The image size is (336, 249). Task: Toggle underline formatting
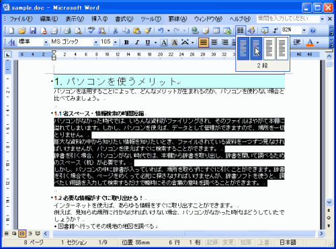[148, 42]
